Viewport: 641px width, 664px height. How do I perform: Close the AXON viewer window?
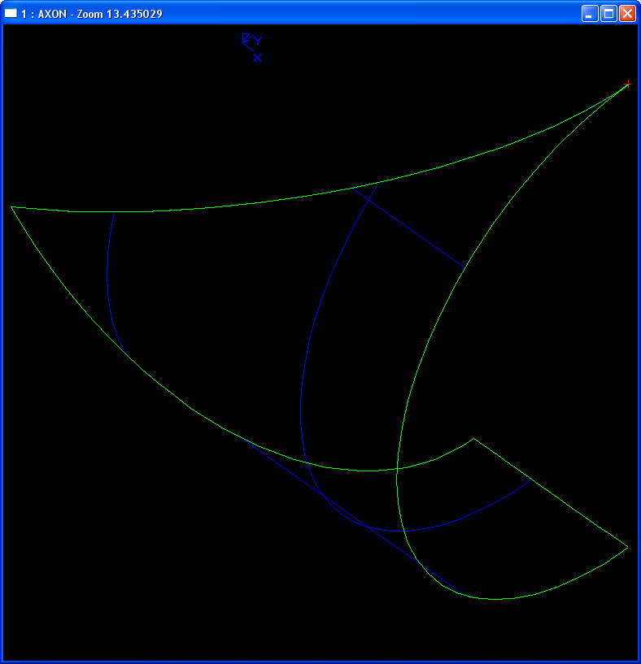[x=627, y=14]
